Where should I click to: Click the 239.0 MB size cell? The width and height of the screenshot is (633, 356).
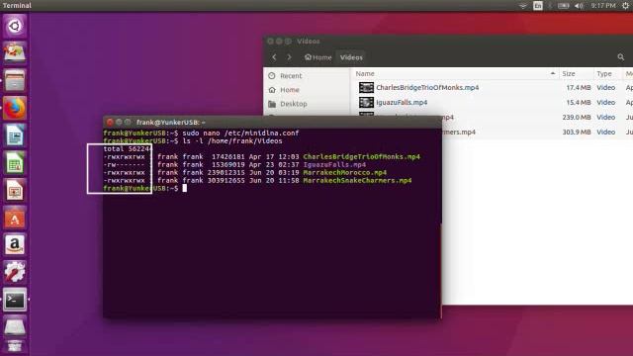pos(577,118)
